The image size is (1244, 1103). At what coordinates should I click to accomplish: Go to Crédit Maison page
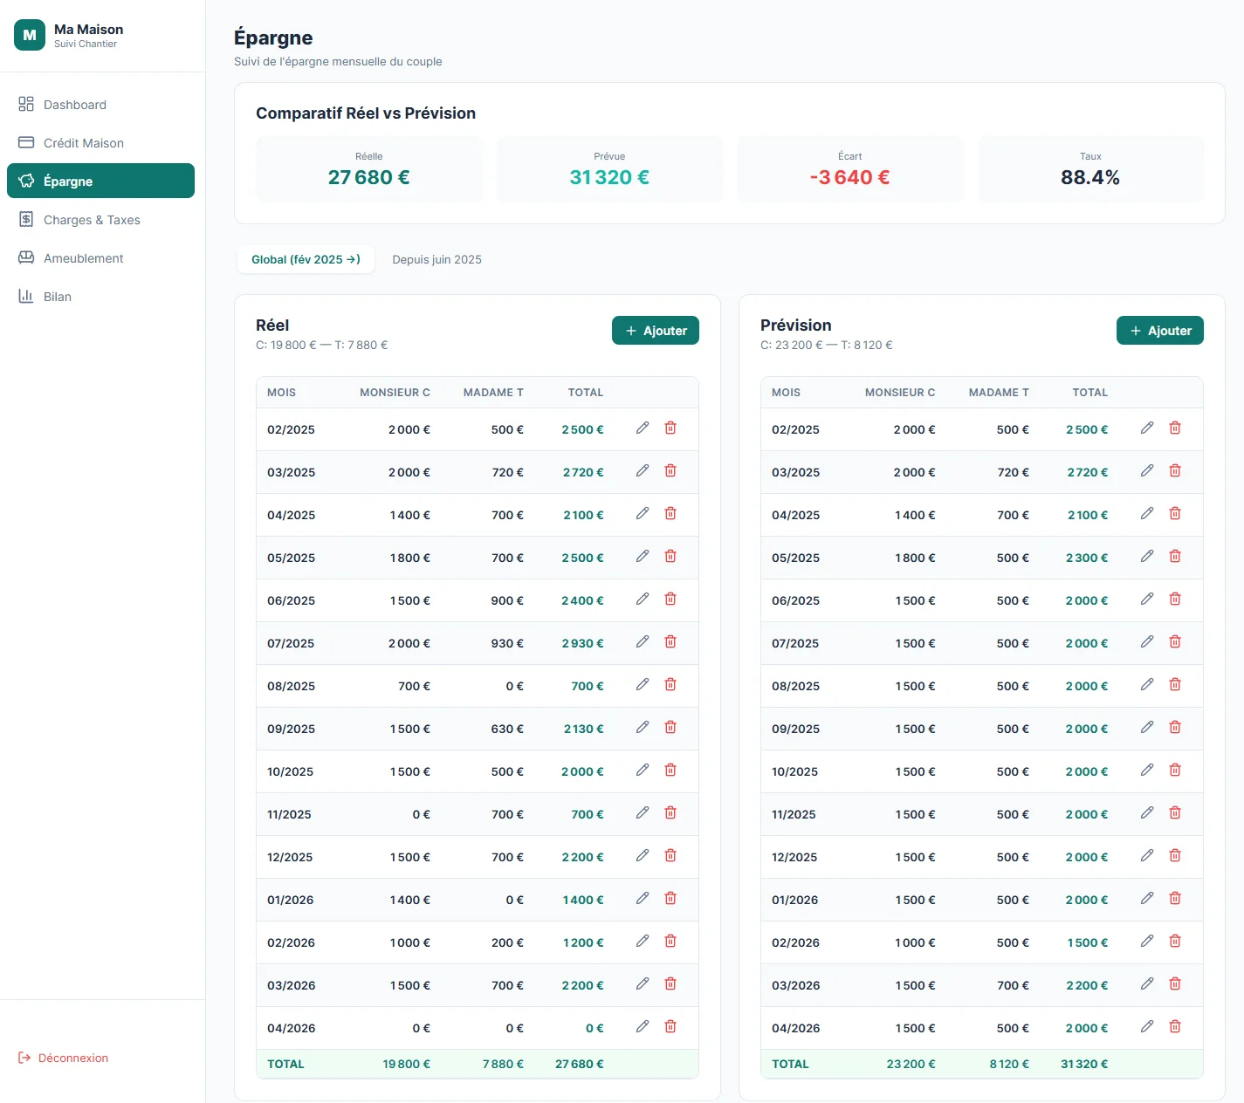click(x=84, y=143)
